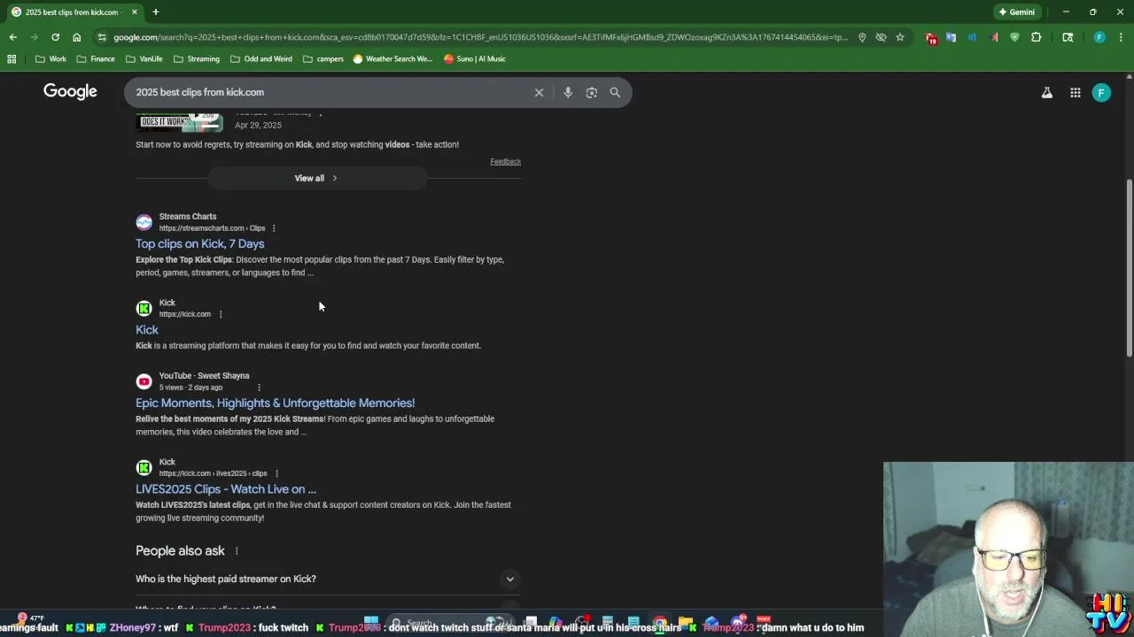
Task: Bookmark this page with star icon
Action: click(x=900, y=37)
